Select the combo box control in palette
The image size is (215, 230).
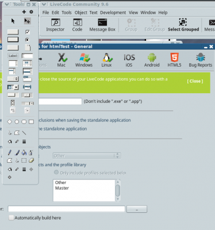(13, 87)
